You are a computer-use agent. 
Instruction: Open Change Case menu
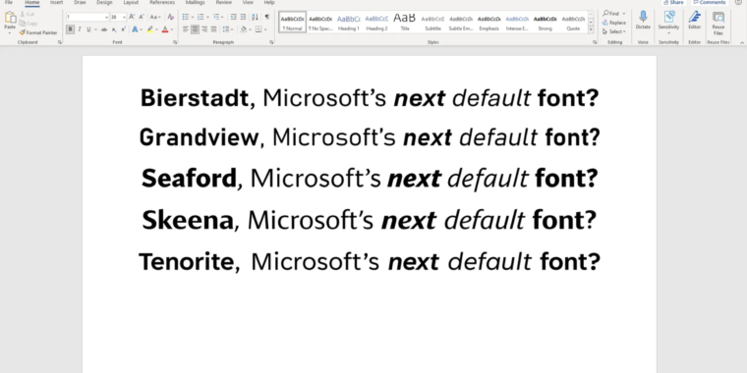(x=155, y=17)
